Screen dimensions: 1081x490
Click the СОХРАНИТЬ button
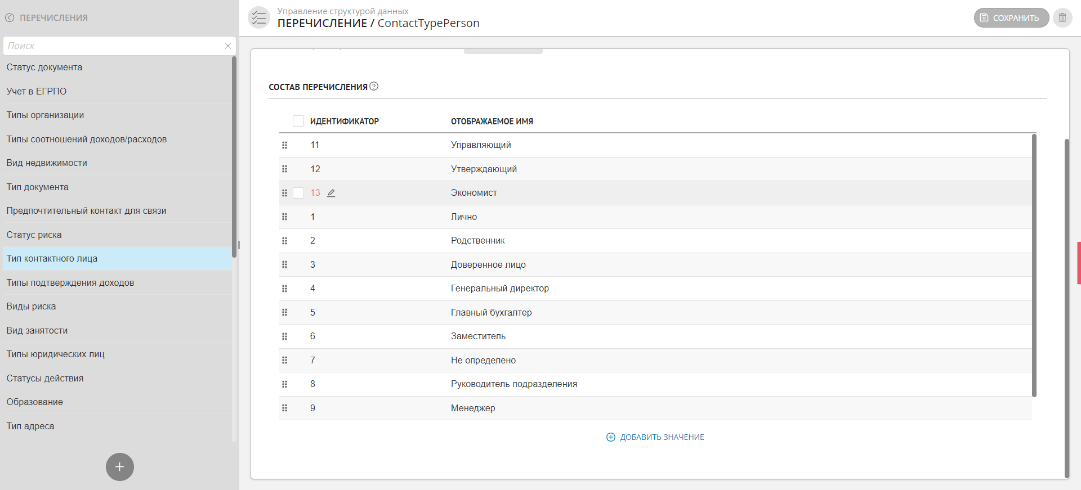1011,18
